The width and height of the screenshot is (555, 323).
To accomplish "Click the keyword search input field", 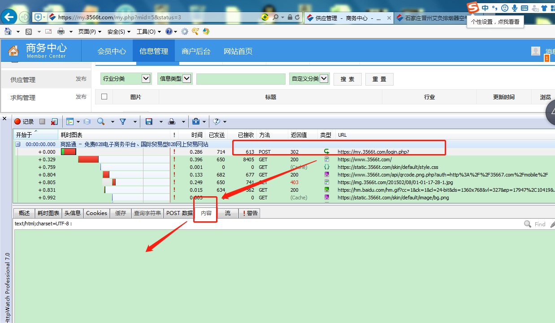I will 241,79.
